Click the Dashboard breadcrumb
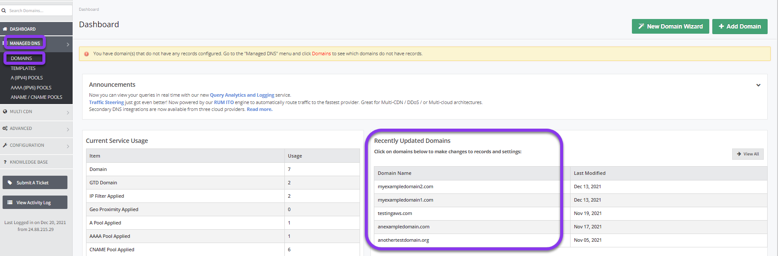778x256 pixels. click(x=89, y=9)
